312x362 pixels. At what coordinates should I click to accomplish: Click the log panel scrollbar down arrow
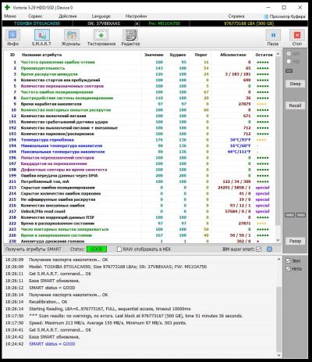[278, 355]
